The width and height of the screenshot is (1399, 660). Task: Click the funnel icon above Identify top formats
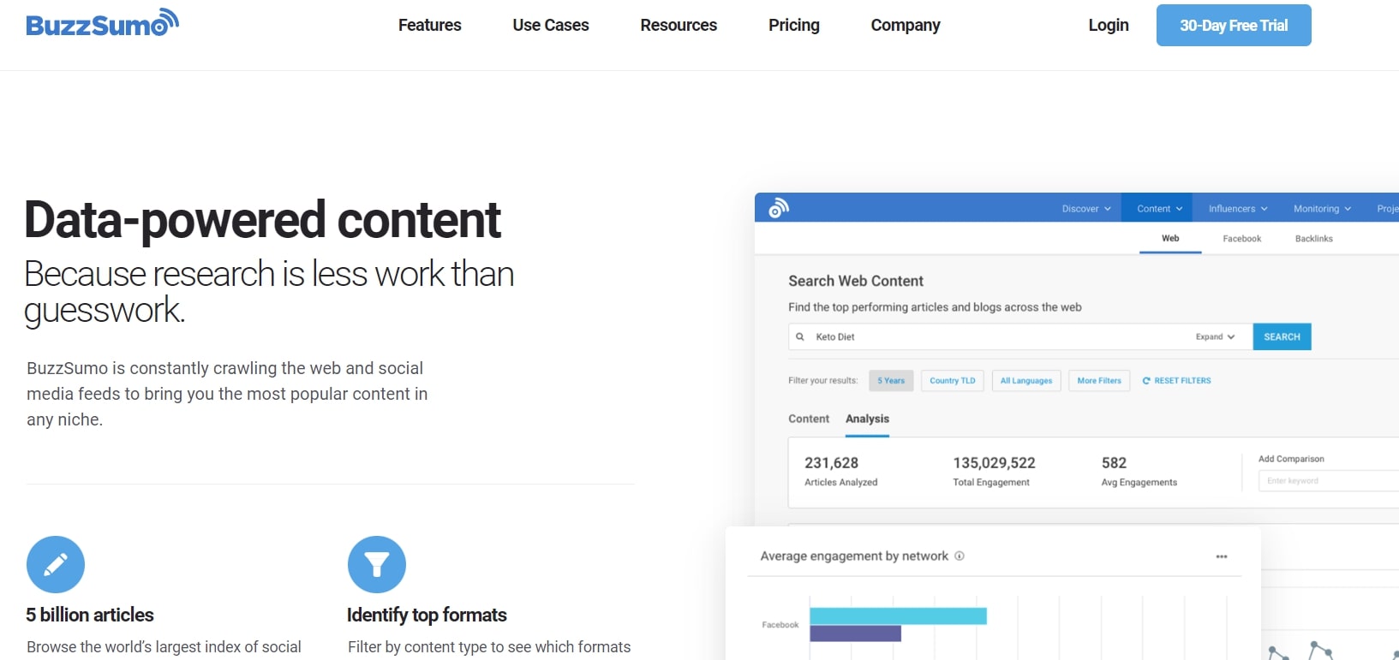click(x=376, y=563)
